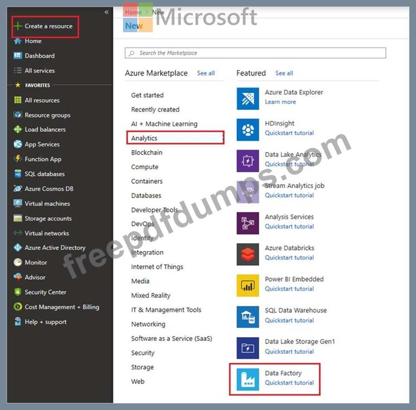Select Software as a Service (SaaS) category

[x=172, y=339]
